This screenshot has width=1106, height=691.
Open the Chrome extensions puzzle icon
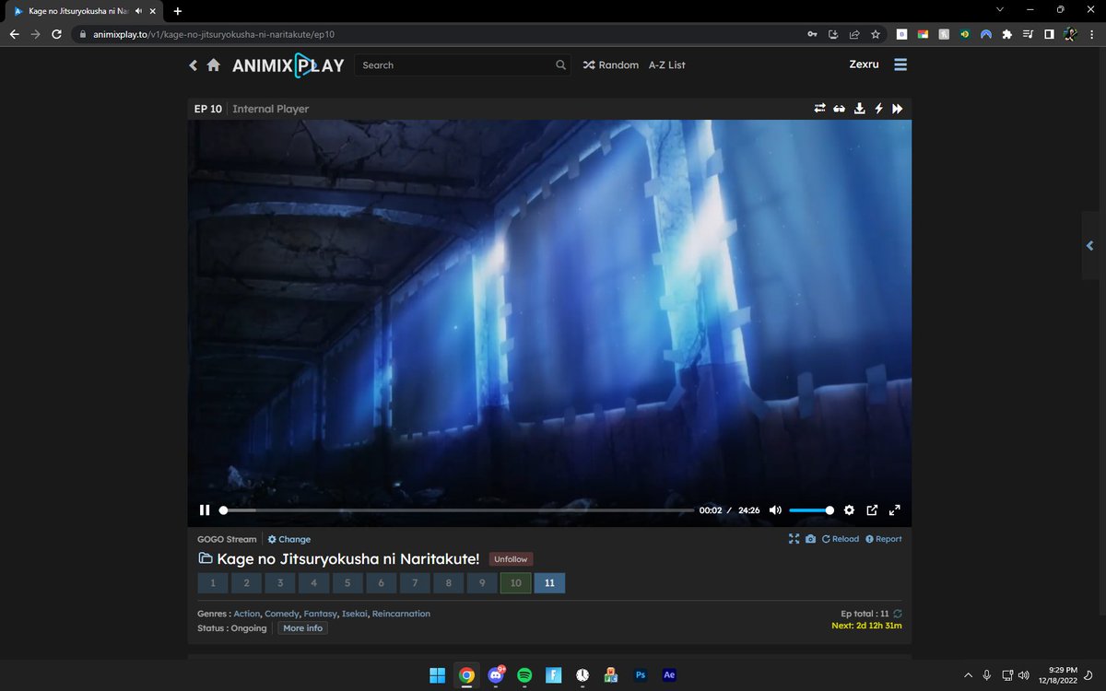[1007, 34]
